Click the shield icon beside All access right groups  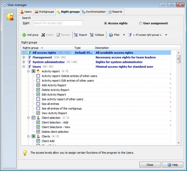(x=130, y=35)
